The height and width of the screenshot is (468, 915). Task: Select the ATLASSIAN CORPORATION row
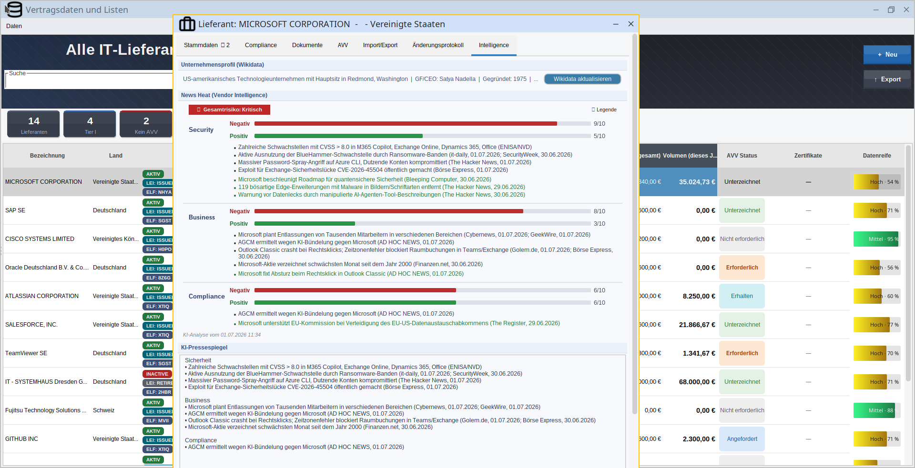[x=88, y=296]
